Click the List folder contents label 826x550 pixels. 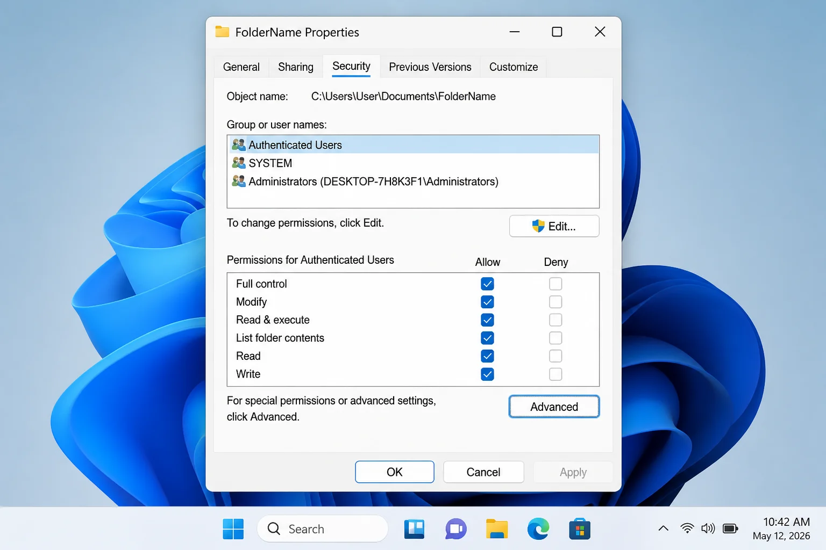[280, 338]
